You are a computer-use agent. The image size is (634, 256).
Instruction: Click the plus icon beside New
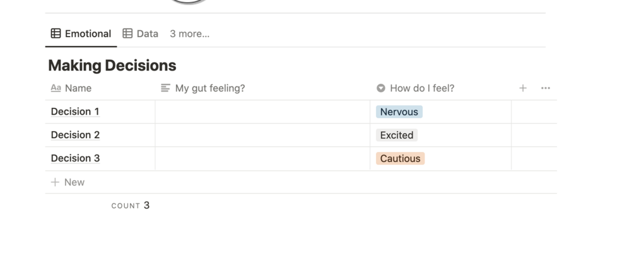coord(55,182)
